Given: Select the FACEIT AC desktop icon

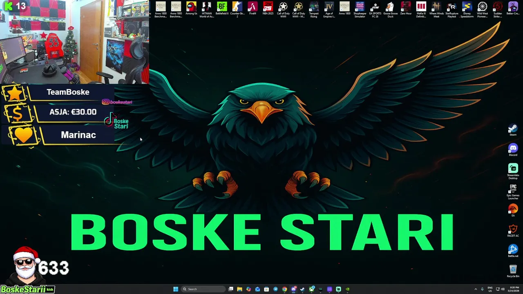Looking at the screenshot, I should point(513,231).
